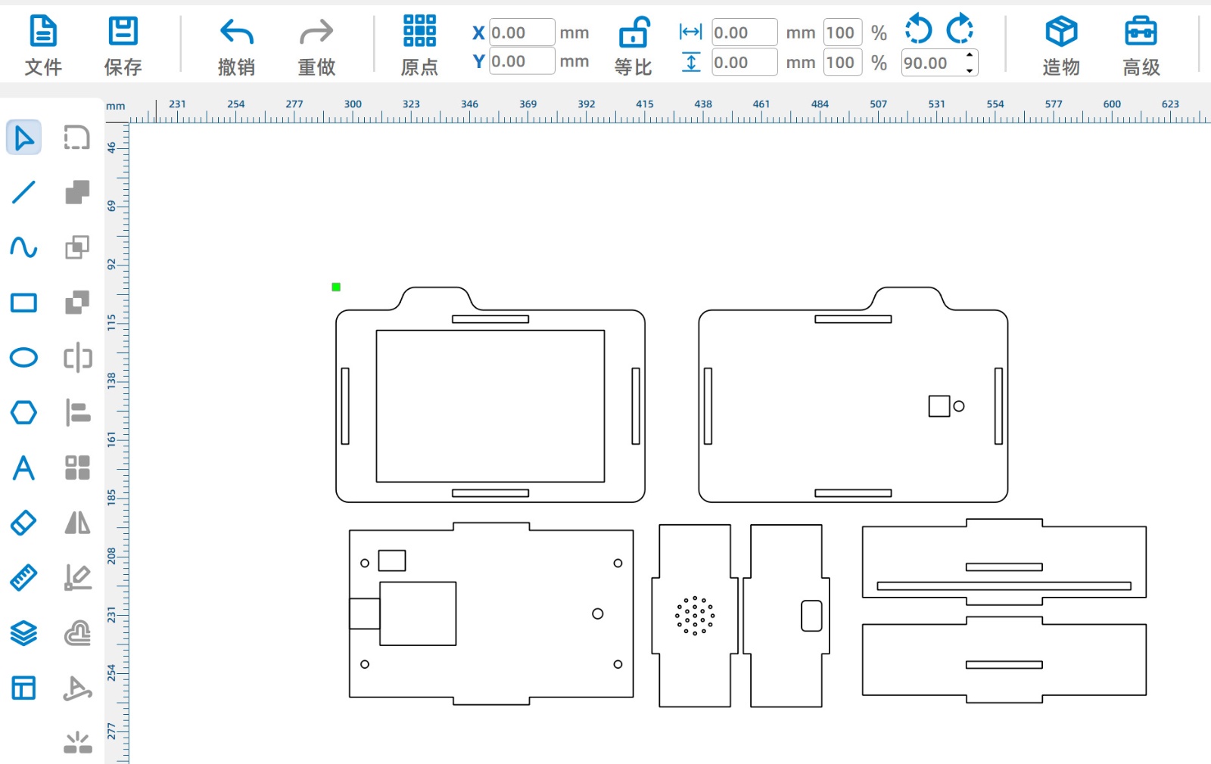
Task: Select the Text tool
Action: [x=23, y=468]
